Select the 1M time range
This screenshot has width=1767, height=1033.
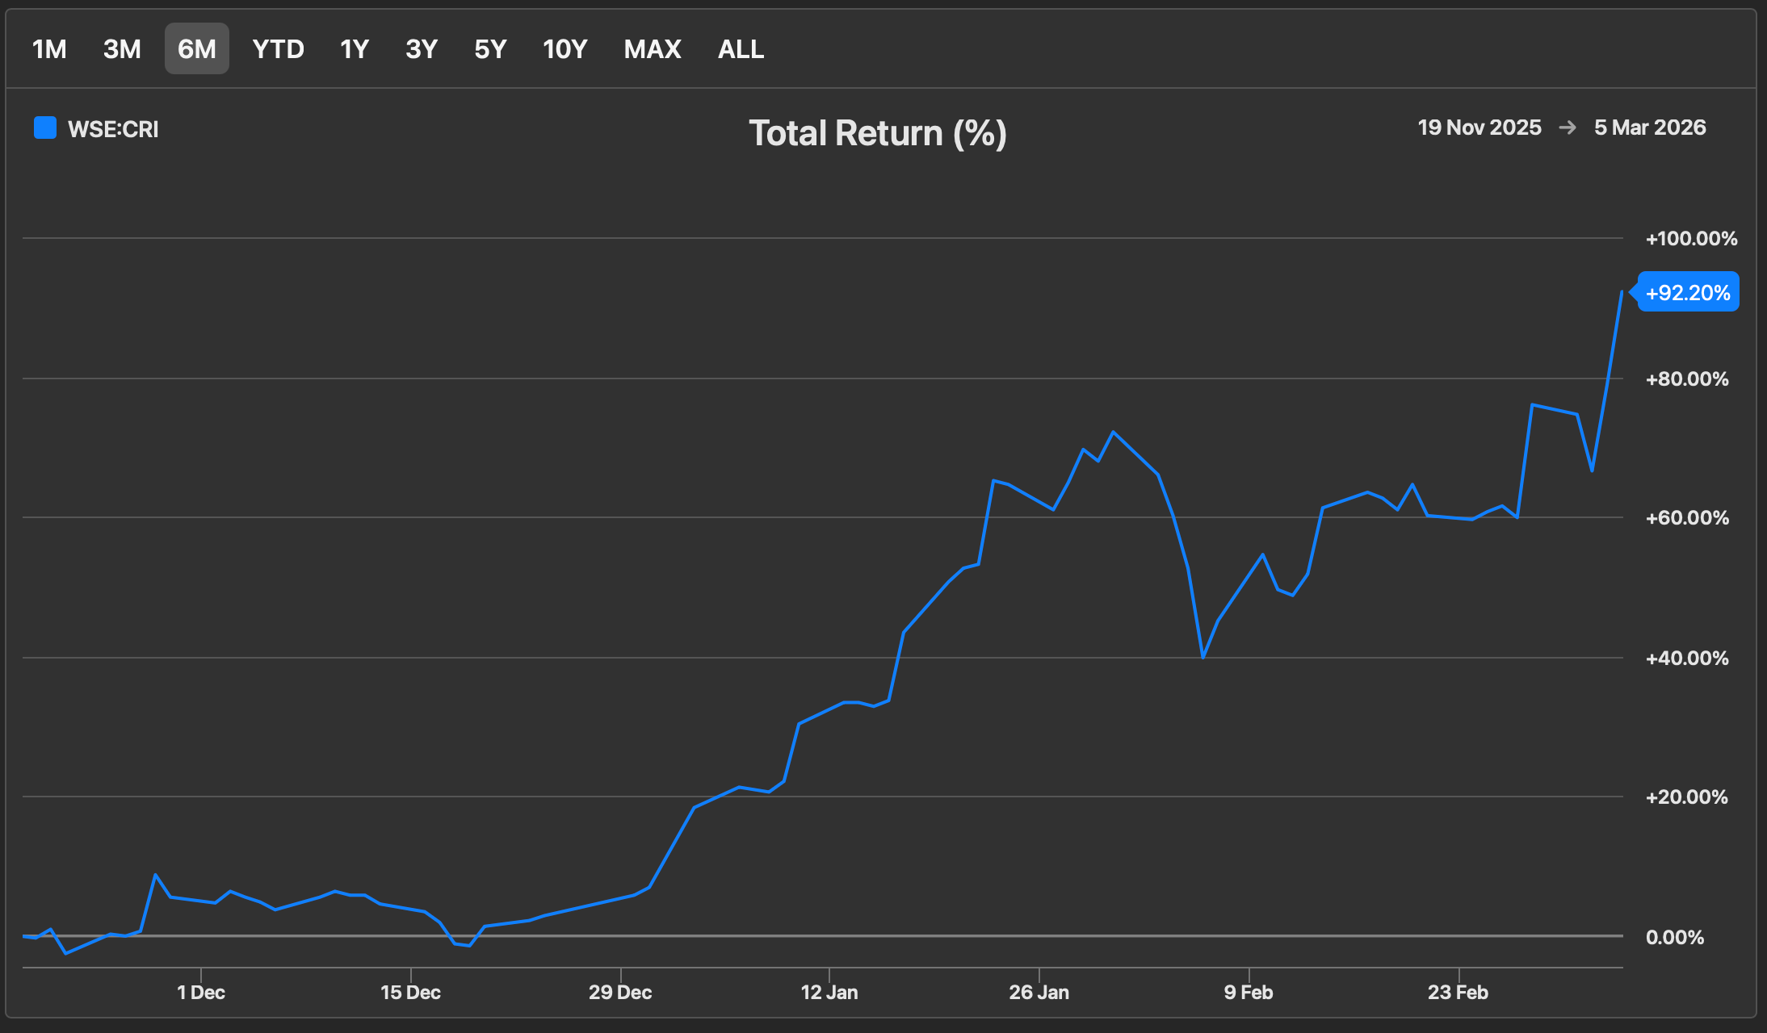point(49,49)
